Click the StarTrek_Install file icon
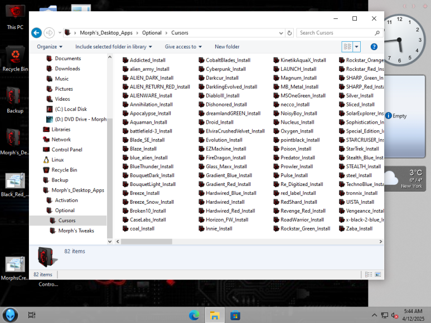This screenshot has width=431, height=323. pyautogui.click(x=342, y=149)
